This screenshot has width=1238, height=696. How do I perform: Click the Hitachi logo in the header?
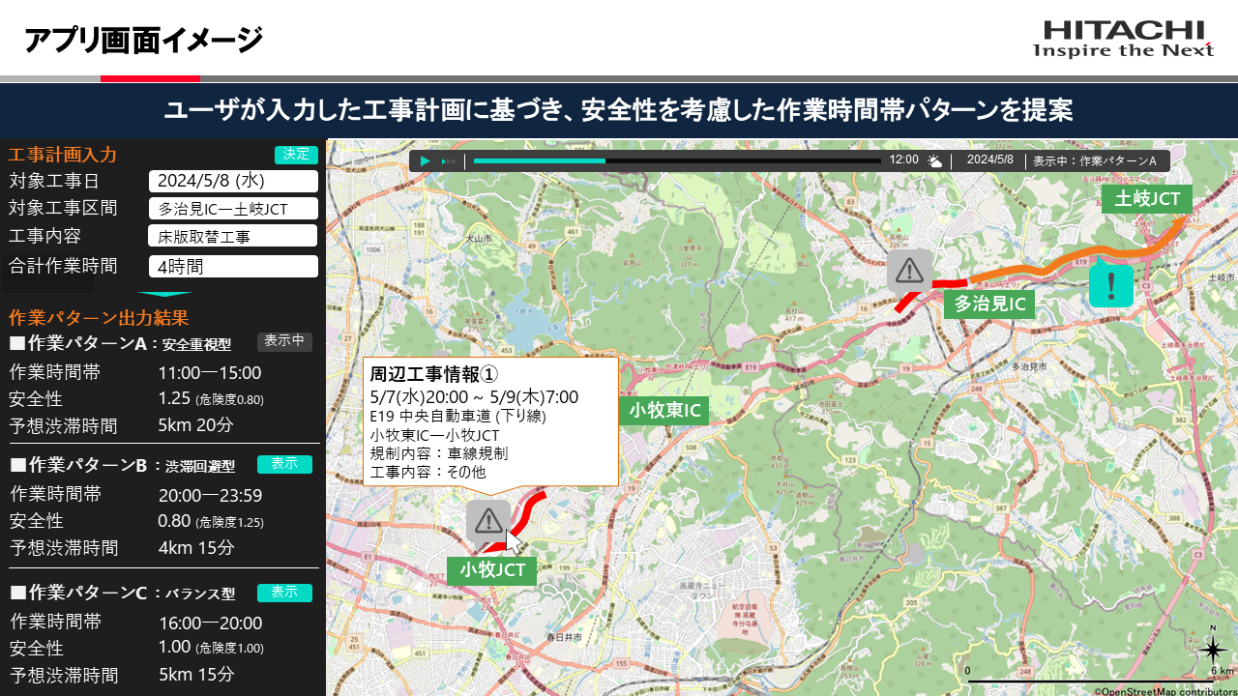point(1123,39)
